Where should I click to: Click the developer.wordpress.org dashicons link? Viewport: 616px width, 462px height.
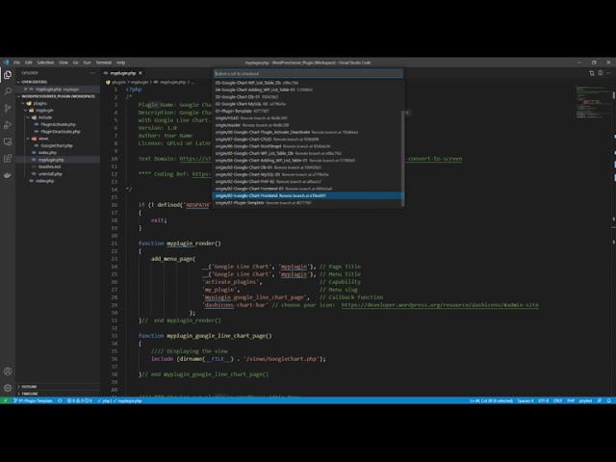[x=440, y=305]
